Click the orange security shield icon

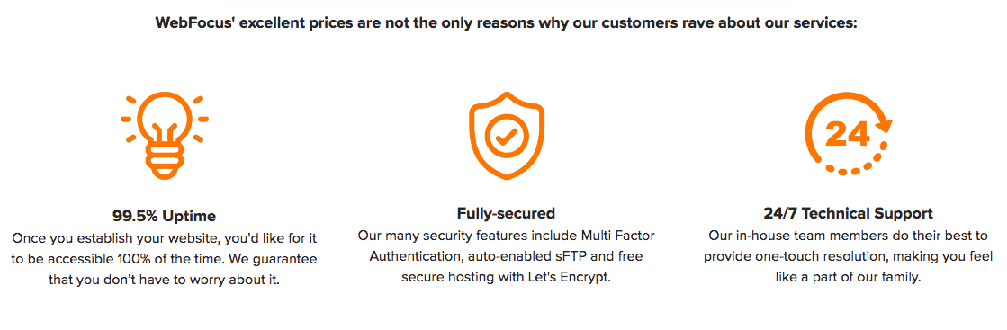507,135
